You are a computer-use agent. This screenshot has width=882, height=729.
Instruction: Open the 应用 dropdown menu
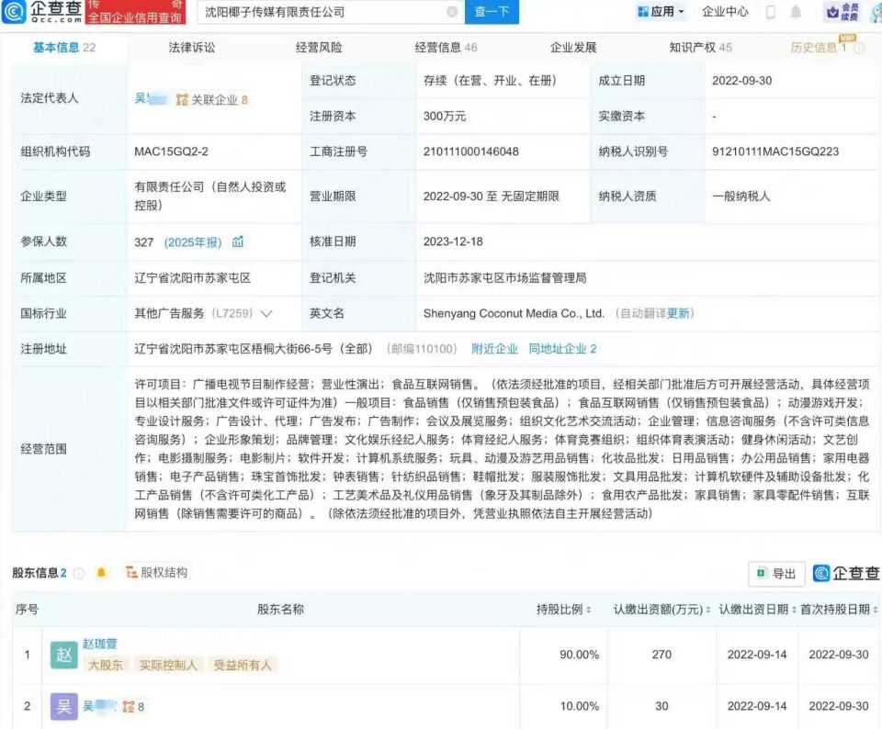pyautogui.click(x=661, y=11)
